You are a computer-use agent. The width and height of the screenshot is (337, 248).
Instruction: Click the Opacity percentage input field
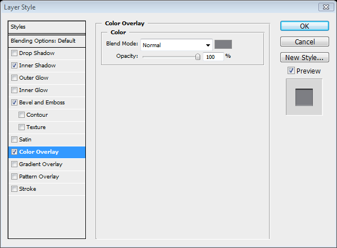click(x=212, y=57)
